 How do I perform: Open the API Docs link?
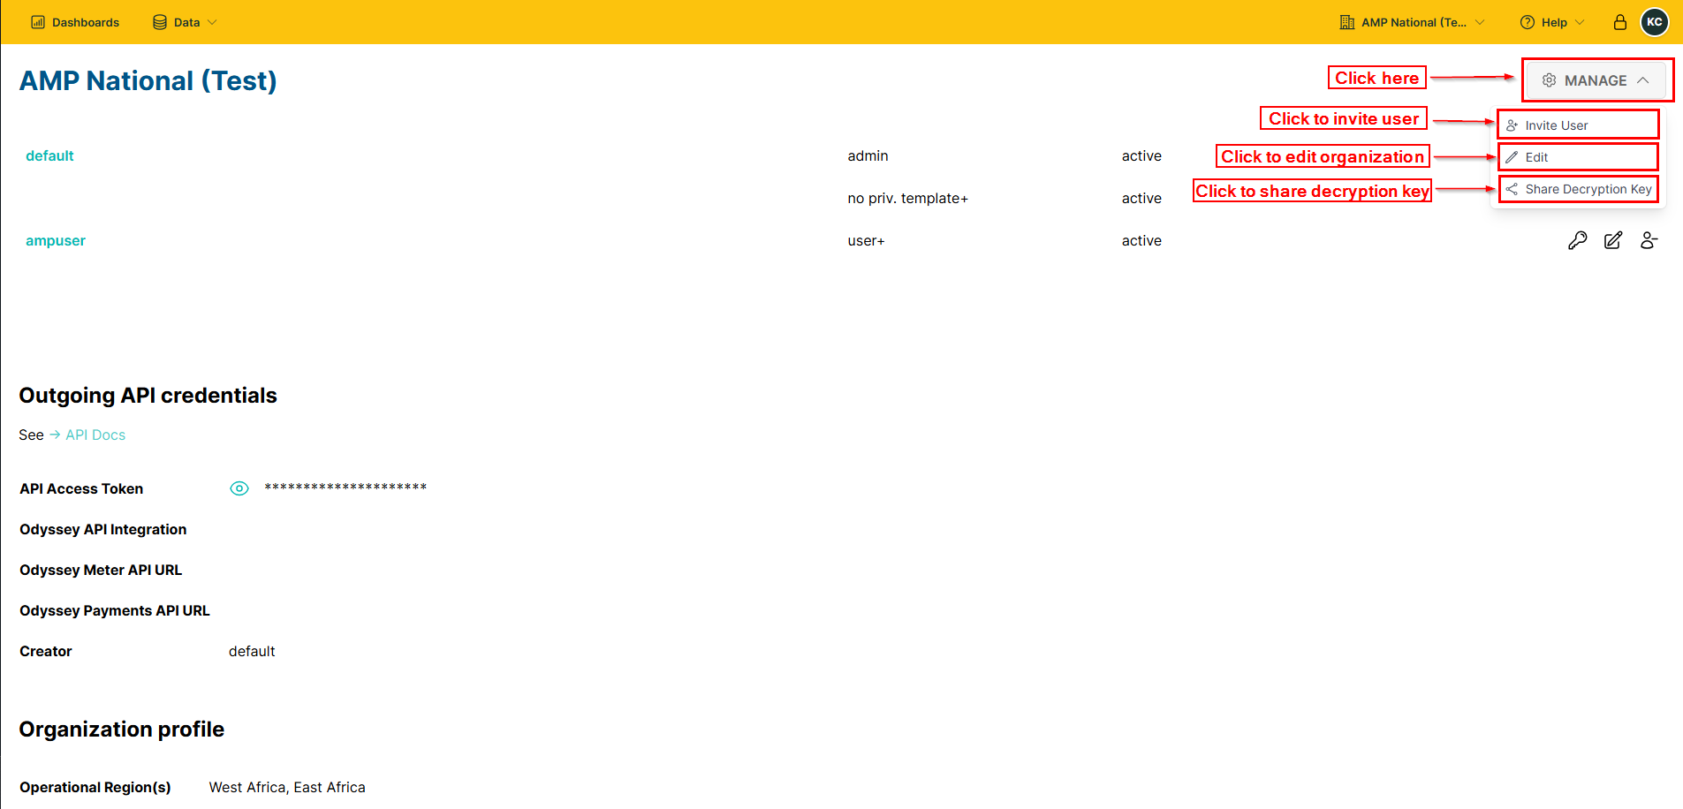[95, 435]
